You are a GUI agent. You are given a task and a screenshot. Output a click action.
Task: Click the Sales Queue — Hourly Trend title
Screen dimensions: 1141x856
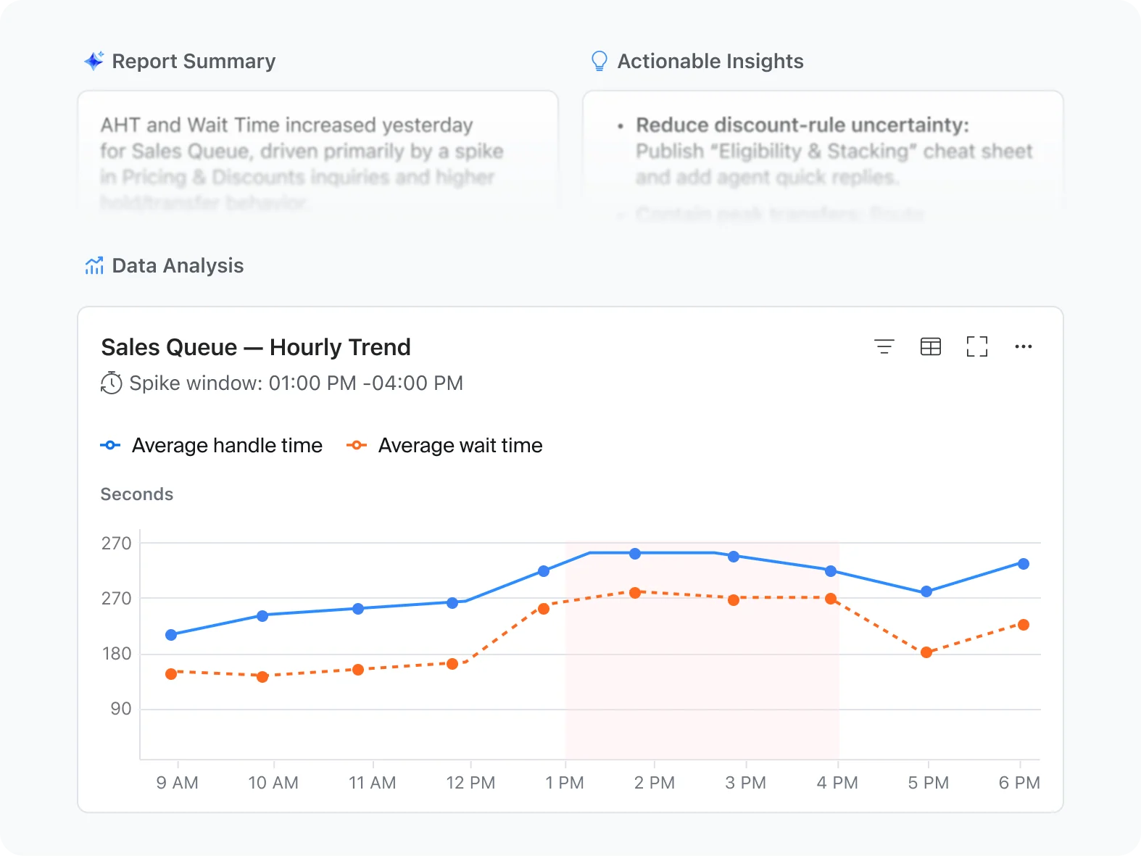(x=256, y=347)
